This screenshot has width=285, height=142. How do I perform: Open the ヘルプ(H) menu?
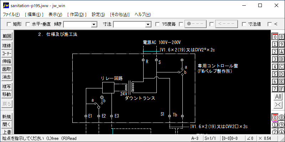click(143, 15)
